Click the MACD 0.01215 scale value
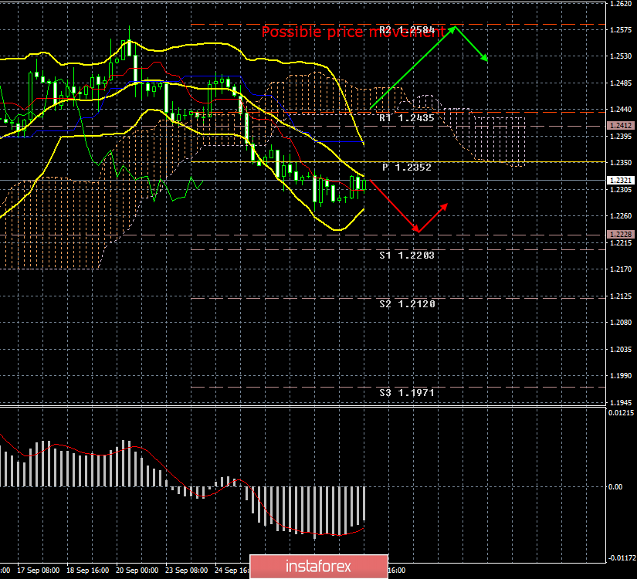The width and height of the screenshot is (637, 579). [621, 413]
